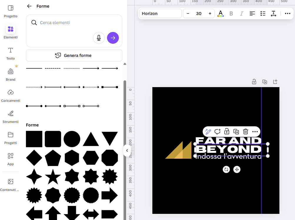295x220 pixels.
Task: Click the rotate handle below the text
Action: [x=226, y=169]
